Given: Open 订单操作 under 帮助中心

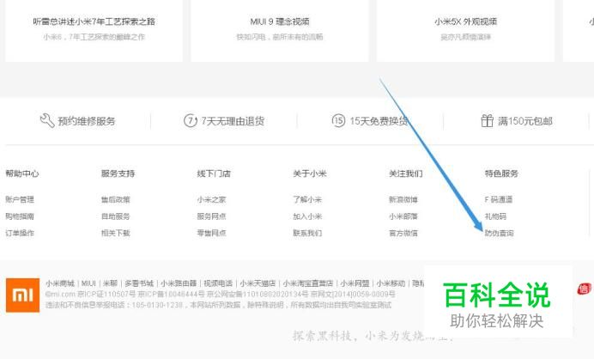Looking at the screenshot, I should pyautogui.click(x=20, y=233).
